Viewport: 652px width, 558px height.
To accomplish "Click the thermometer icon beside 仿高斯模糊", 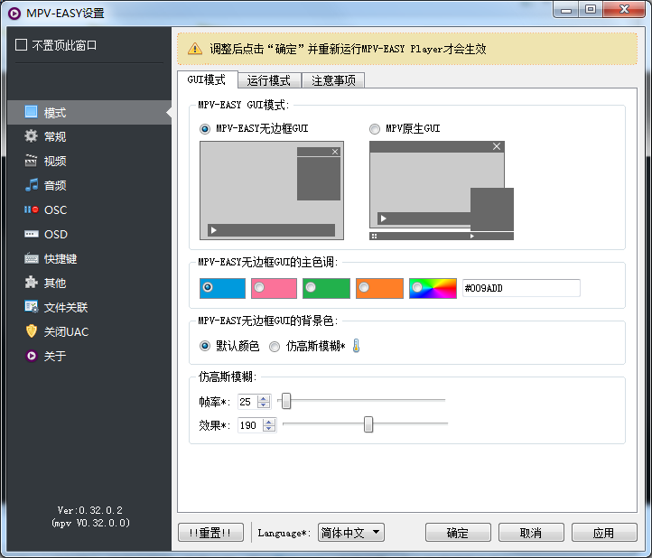I will [x=356, y=346].
